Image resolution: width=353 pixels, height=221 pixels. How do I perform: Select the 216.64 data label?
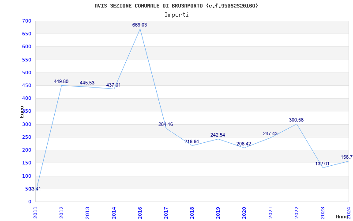coord(192,142)
